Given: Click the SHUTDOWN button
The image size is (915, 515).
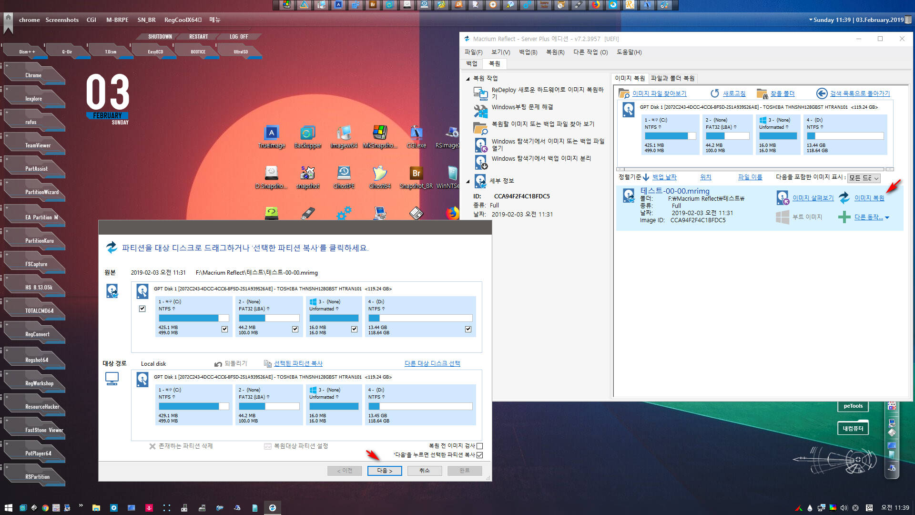Looking at the screenshot, I should pyautogui.click(x=160, y=37).
